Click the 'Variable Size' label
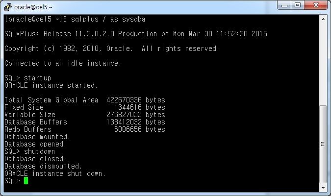 (x=30, y=115)
